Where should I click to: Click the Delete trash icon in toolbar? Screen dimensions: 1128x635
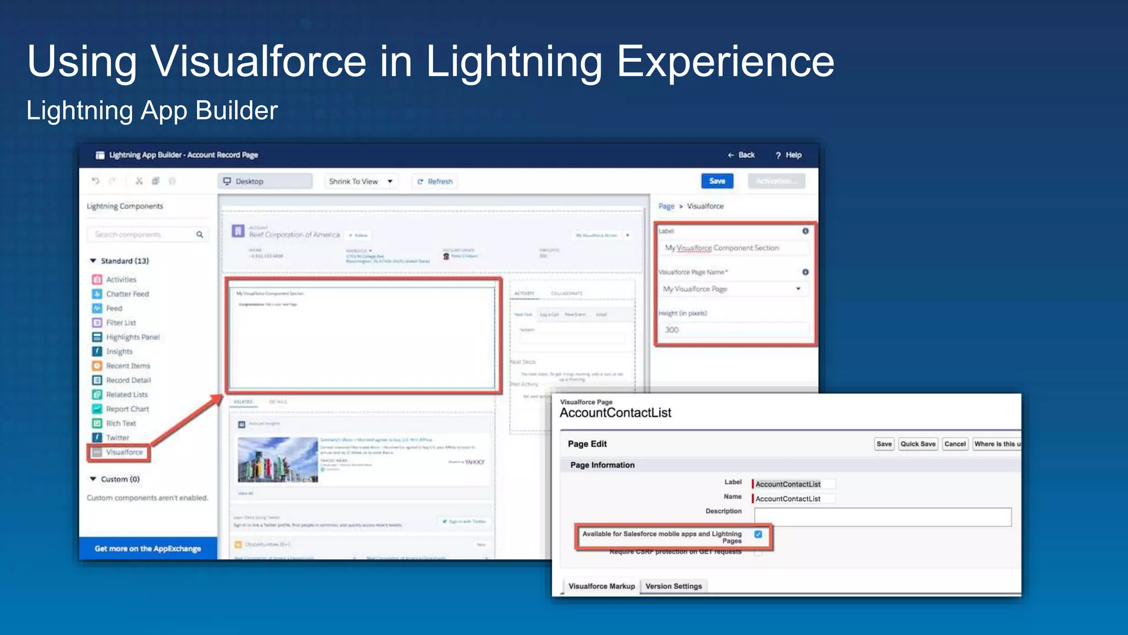[x=172, y=181]
